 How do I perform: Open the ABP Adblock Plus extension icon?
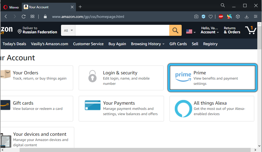(x=221, y=17)
